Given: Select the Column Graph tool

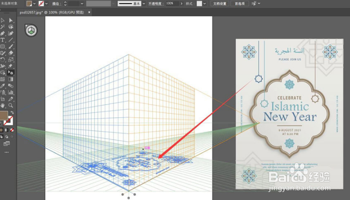Looking at the screenshot, I should [11, 92].
